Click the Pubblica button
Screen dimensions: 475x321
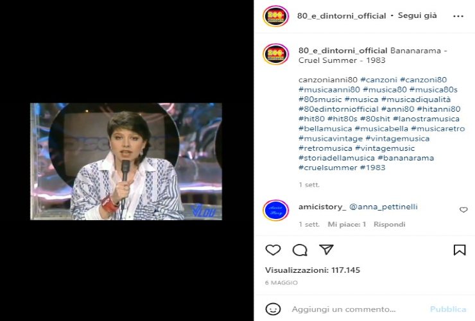coord(448,309)
